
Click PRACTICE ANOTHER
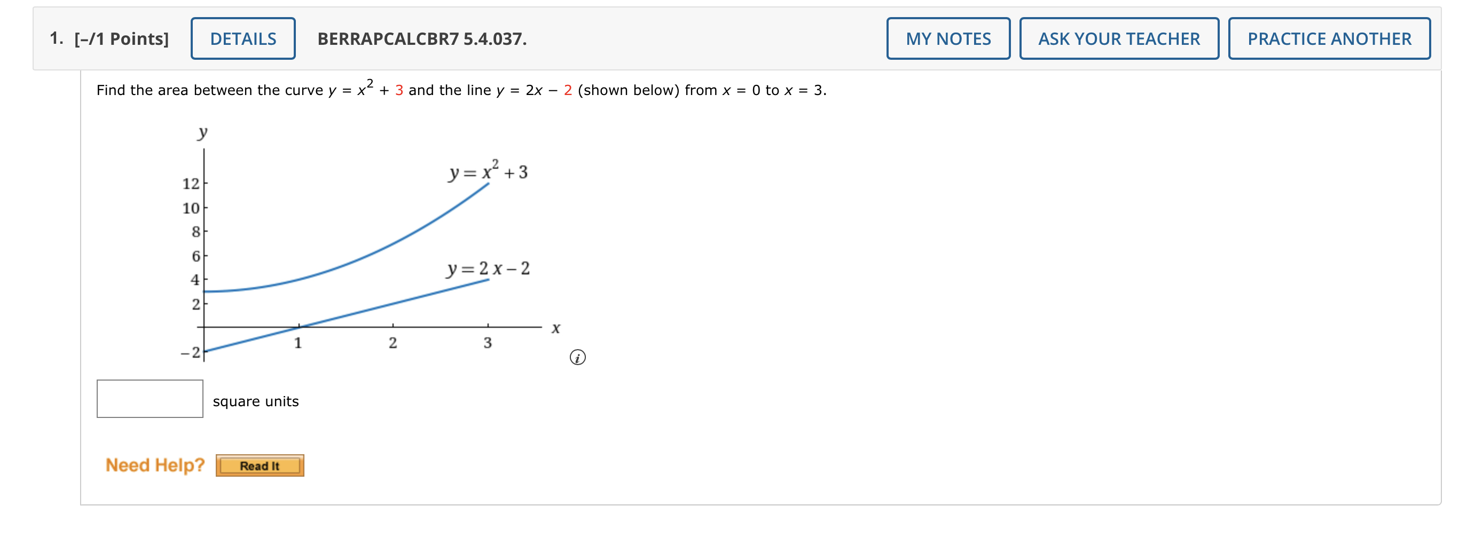[1330, 38]
